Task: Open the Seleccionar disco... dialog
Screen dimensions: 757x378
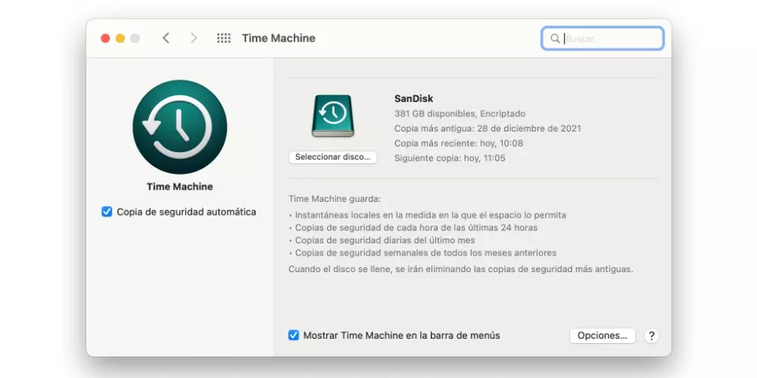Action: [x=332, y=157]
